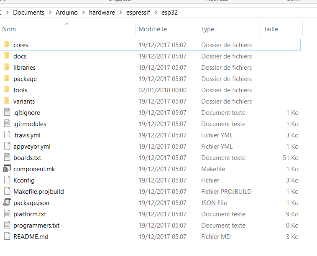Click the .travis.yml file icon
Image resolution: width=317 pixels, height=256 pixels.
click(6, 135)
